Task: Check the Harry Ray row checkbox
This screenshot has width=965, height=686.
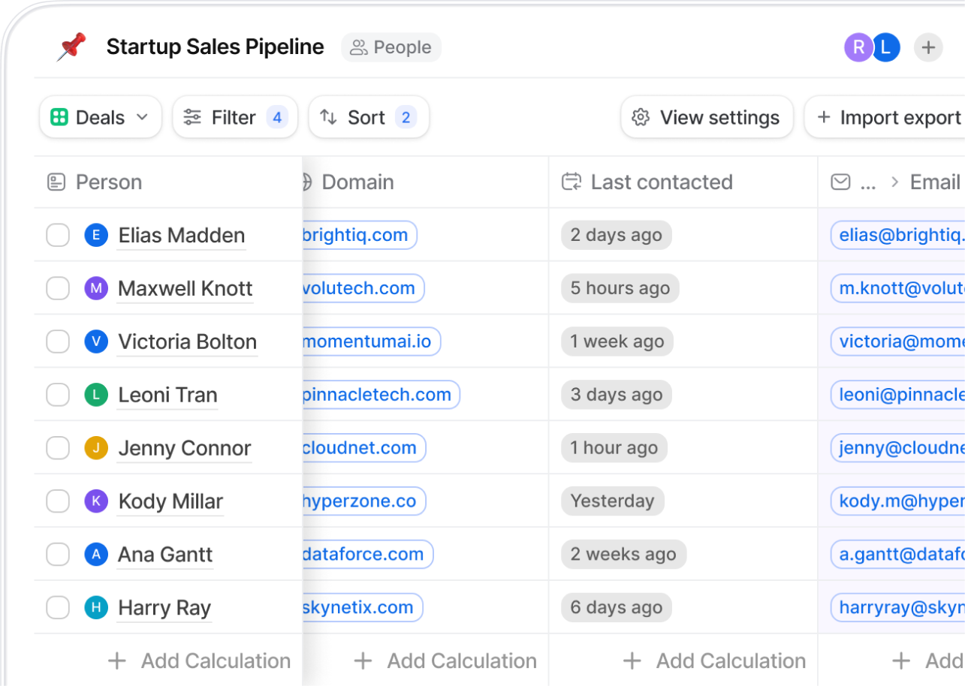Action: (58, 608)
